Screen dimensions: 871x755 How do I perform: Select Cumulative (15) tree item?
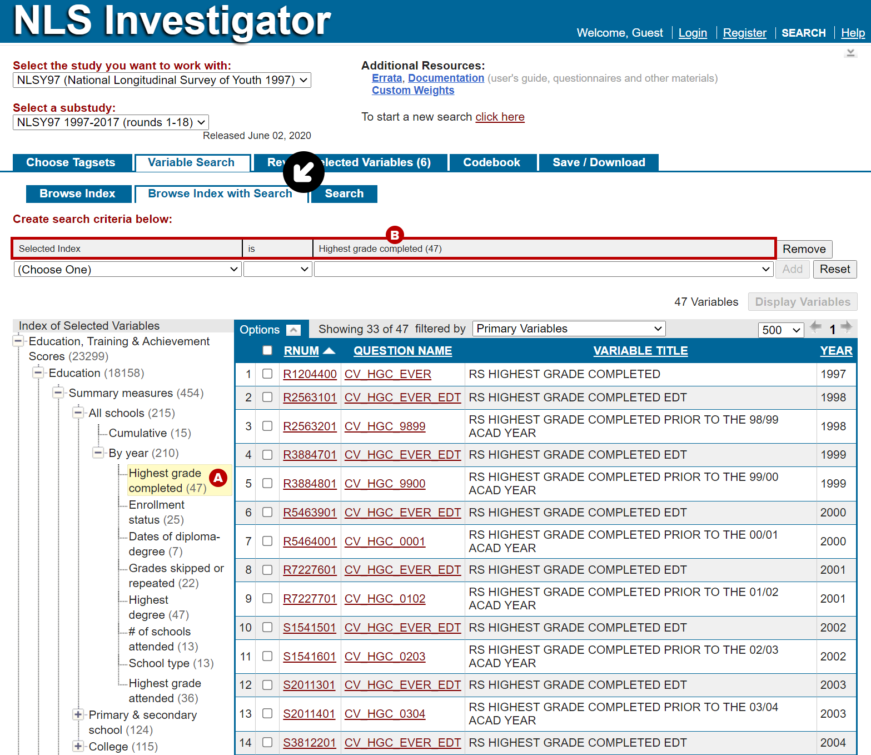coord(150,433)
